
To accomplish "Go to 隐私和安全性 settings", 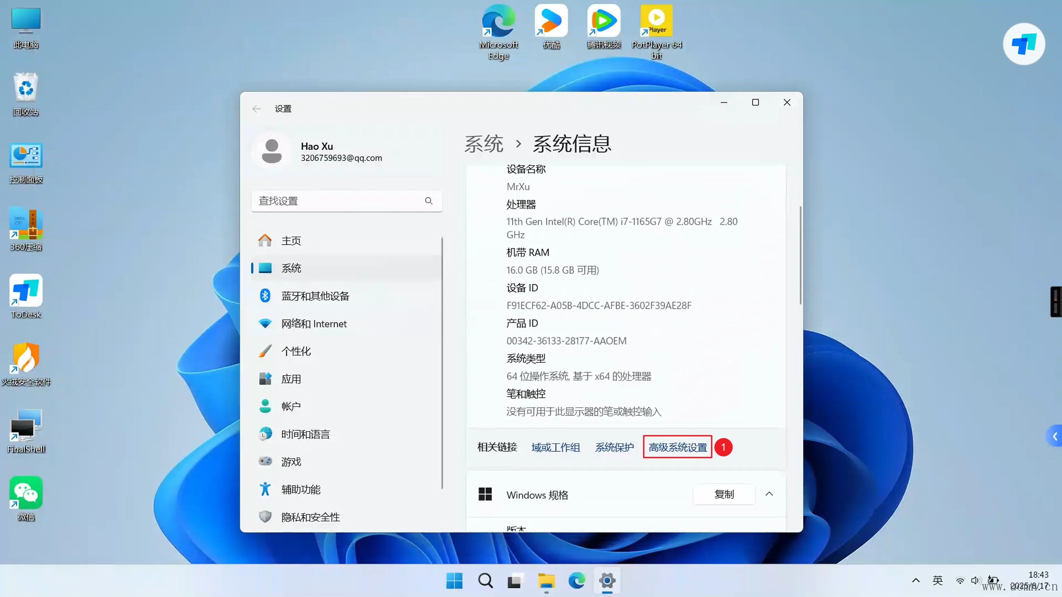I will pos(311,517).
